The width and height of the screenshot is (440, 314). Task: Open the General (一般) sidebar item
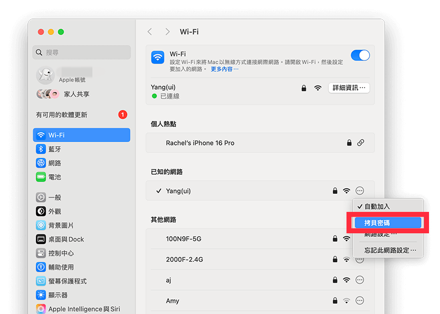coord(81,197)
